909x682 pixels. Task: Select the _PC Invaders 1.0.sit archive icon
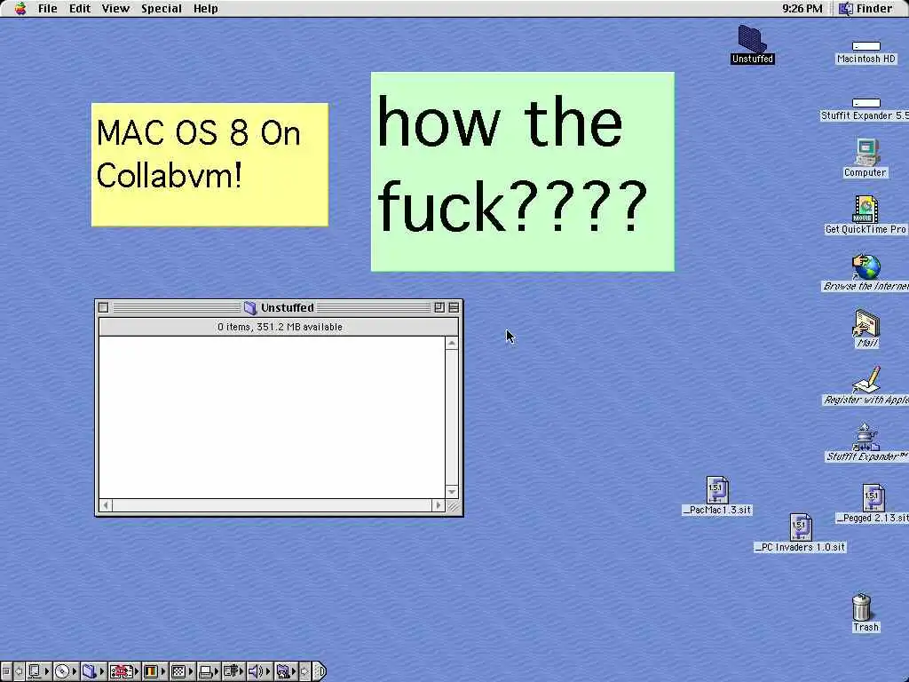tap(801, 527)
